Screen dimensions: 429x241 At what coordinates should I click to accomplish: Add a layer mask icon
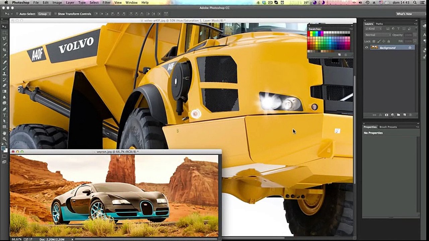point(386,115)
